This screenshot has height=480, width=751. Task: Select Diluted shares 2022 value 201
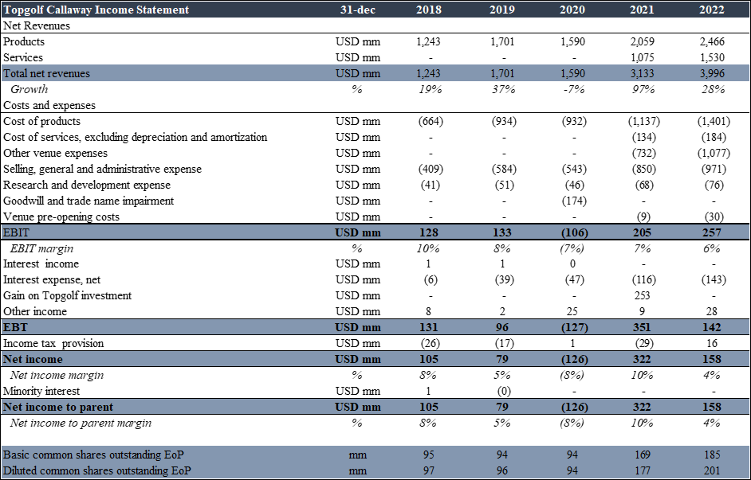(x=712, y=470)
